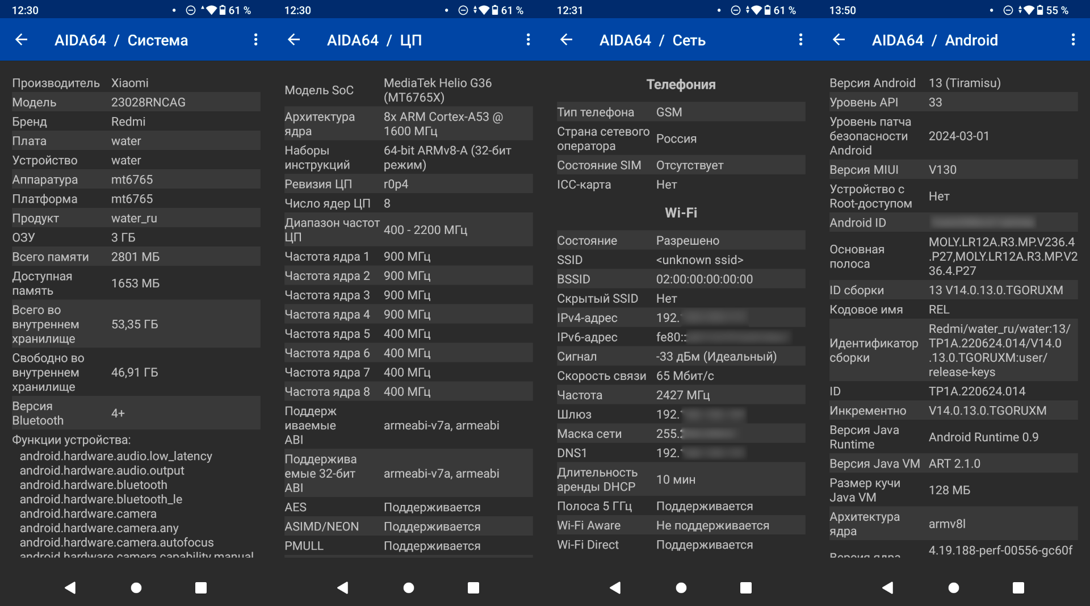Tap back arrow on Android screen
This screenshot has height=606, width=1090.
839,40
